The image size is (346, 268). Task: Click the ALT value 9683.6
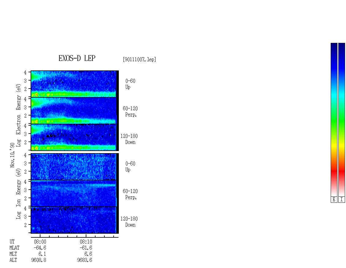(85, 260)
